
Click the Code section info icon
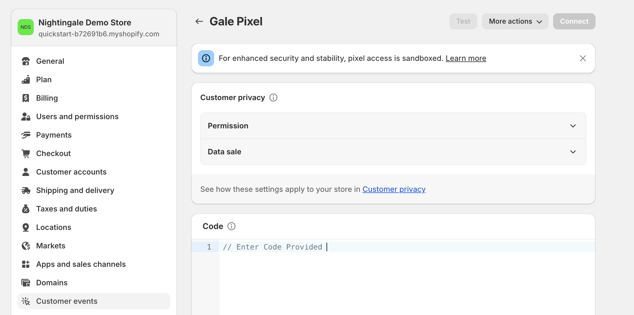click(x=231, y=226)
